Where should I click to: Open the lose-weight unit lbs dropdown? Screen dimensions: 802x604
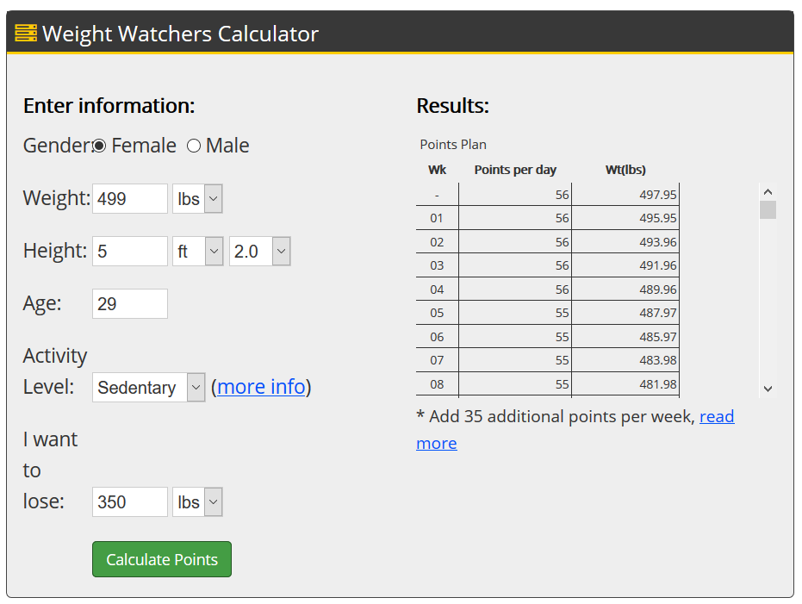tap(197, 501)
